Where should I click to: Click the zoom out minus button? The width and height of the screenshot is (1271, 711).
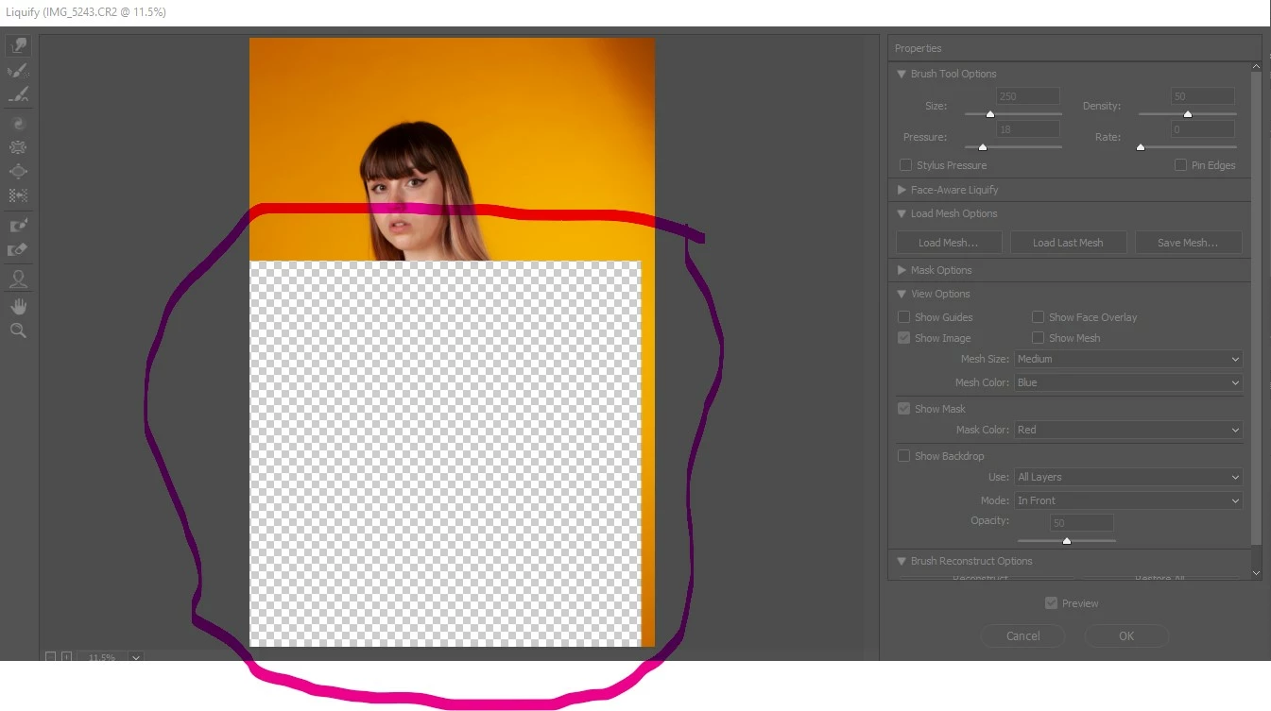50,656
